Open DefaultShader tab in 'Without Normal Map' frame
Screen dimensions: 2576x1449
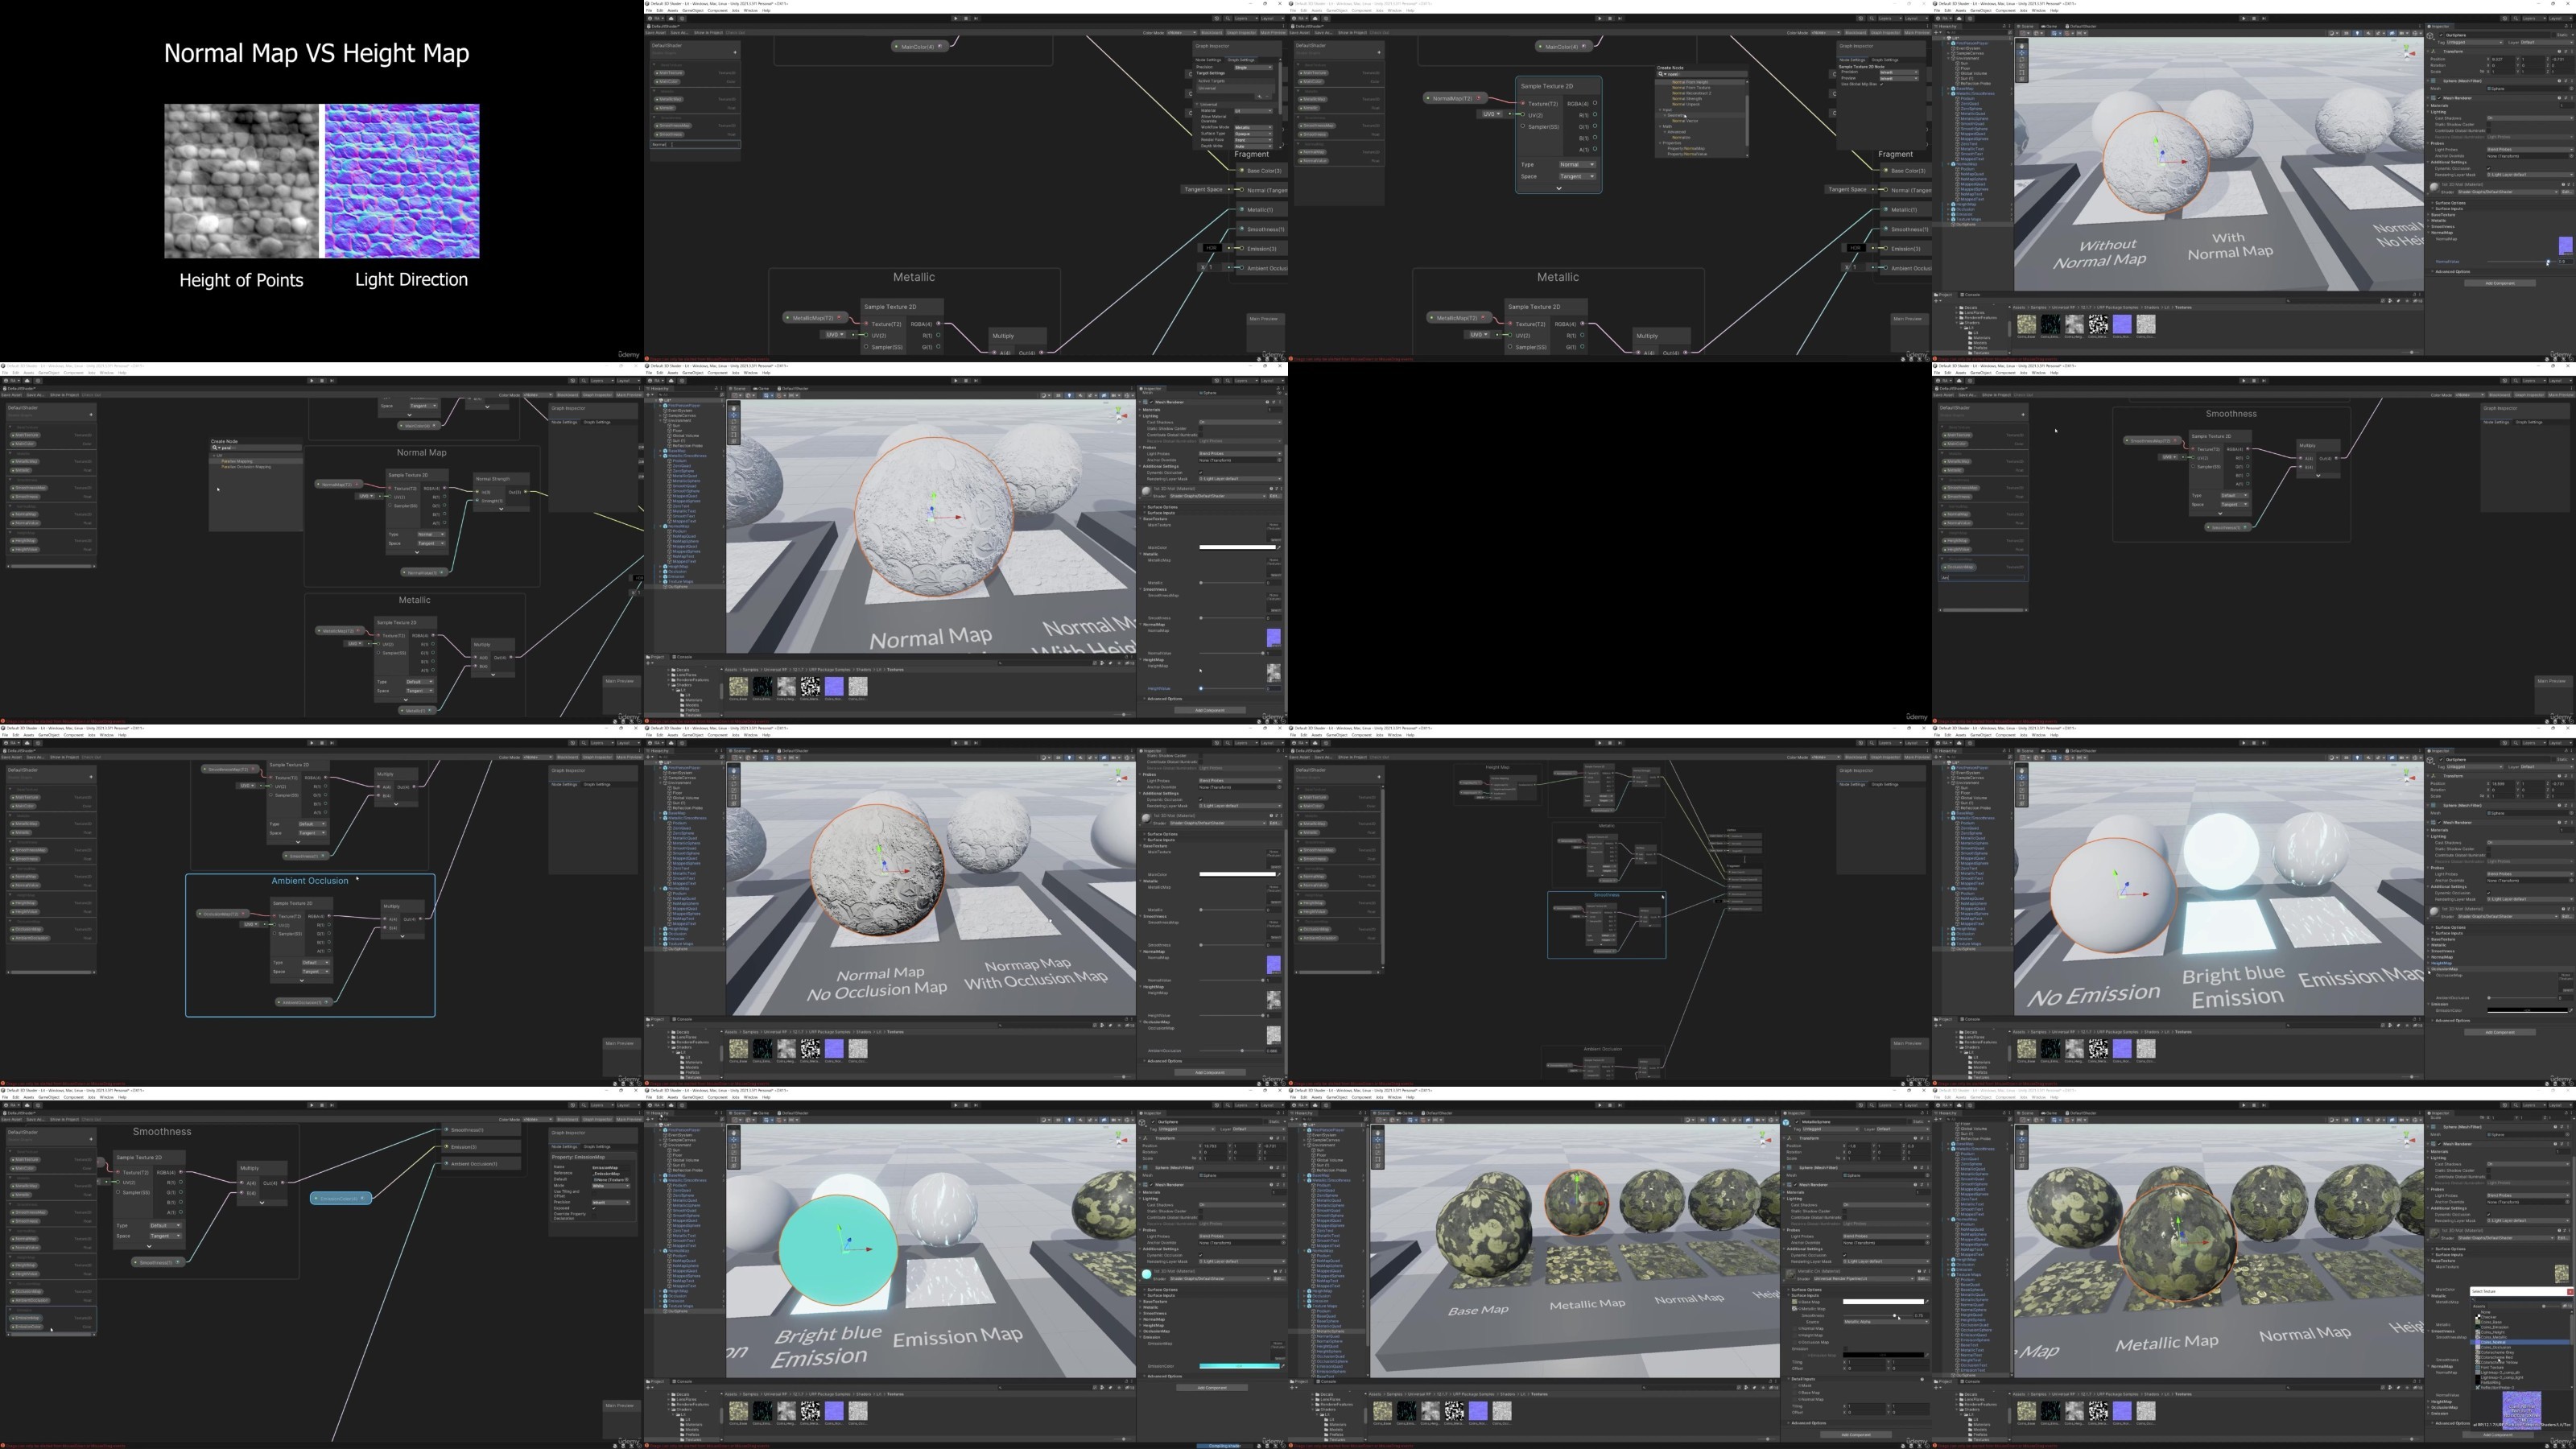click(x=2081, y=26)
